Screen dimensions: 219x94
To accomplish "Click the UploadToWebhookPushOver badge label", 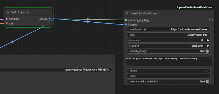I will (x=195, y=7).
